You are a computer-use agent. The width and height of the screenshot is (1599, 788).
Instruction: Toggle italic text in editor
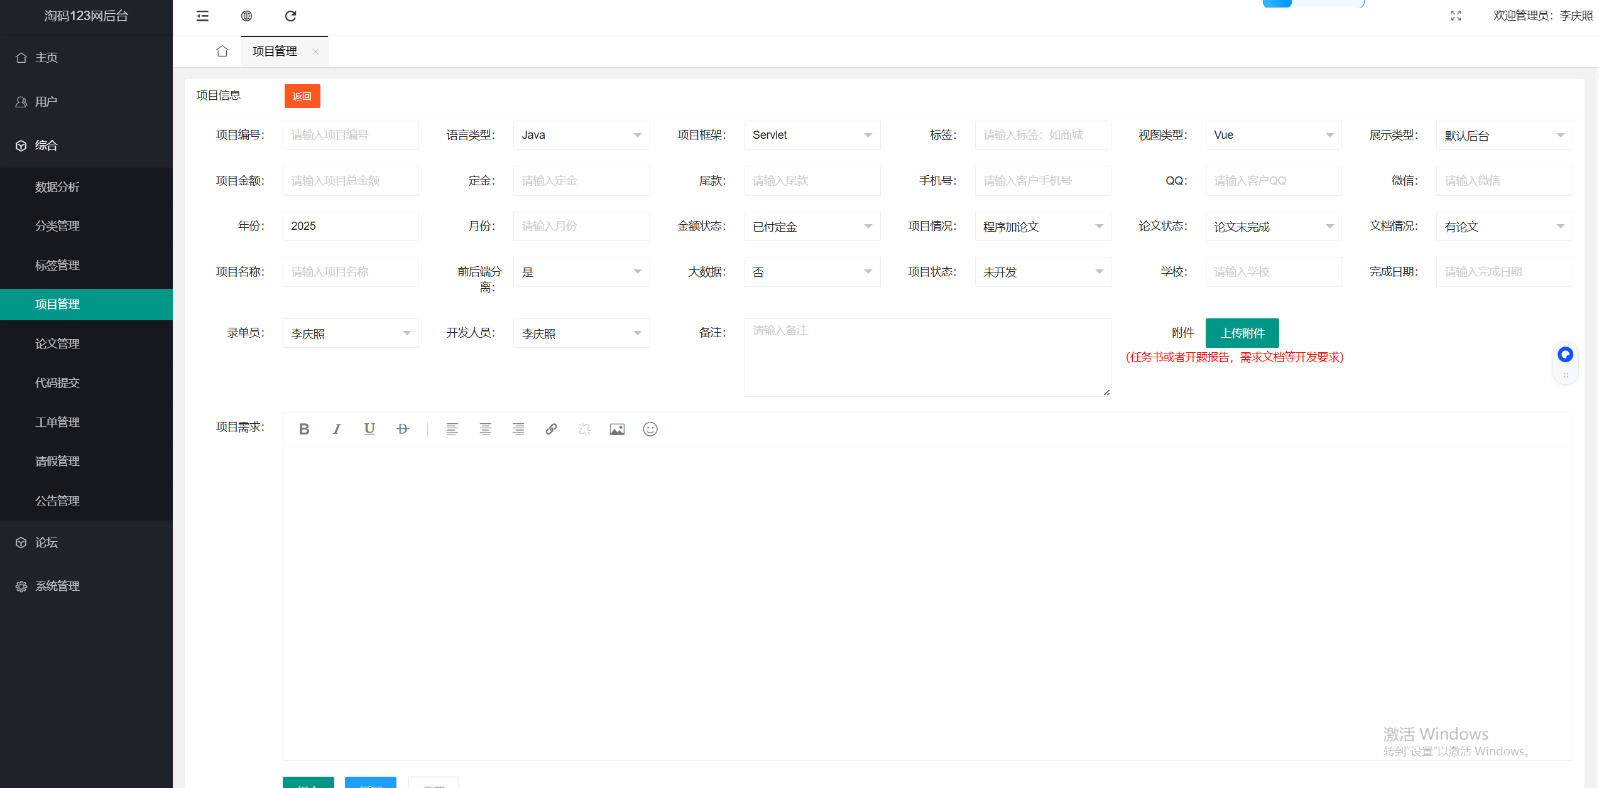pyautogui.click(x=337, y=429)
